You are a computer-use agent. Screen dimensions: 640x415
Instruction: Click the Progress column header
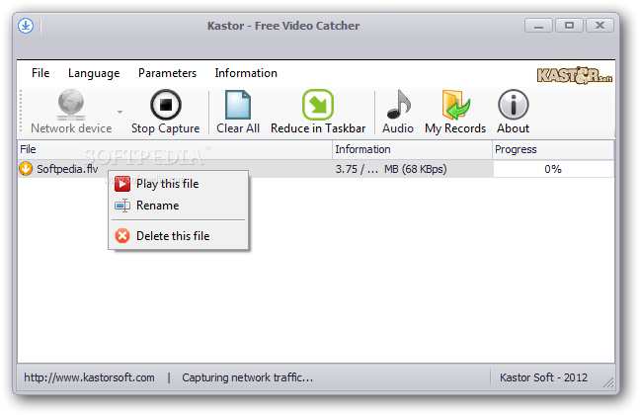[x=553, y=149]
